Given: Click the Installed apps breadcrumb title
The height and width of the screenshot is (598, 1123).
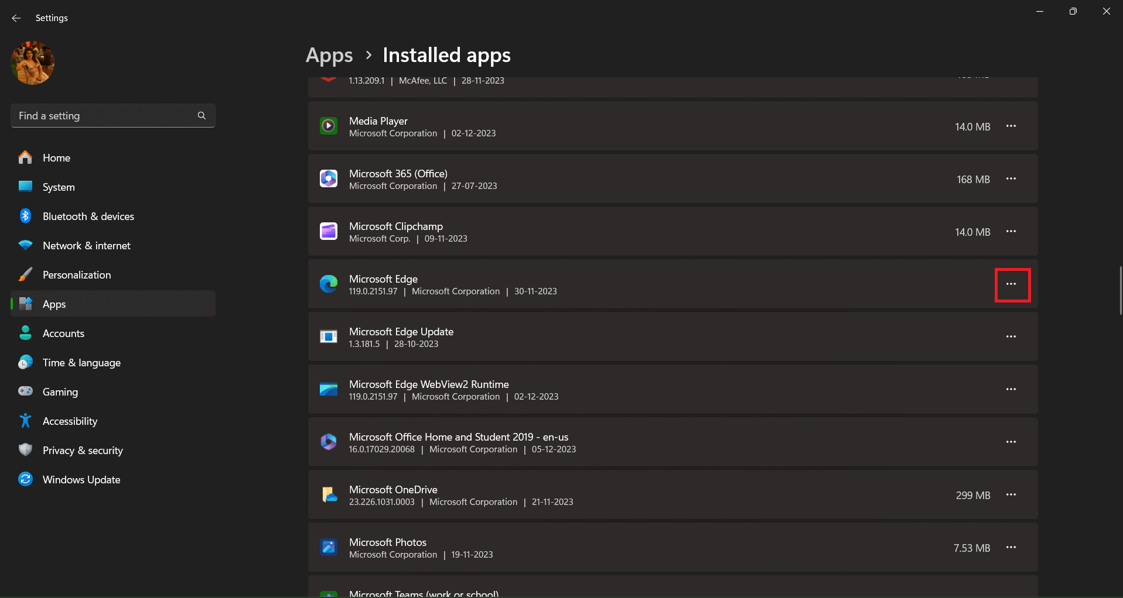Looking at the screenshot, I should click(x=446, y=56).
